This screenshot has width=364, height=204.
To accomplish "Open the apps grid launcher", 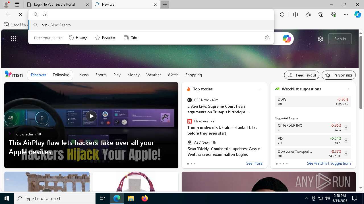I will (14, 39).
